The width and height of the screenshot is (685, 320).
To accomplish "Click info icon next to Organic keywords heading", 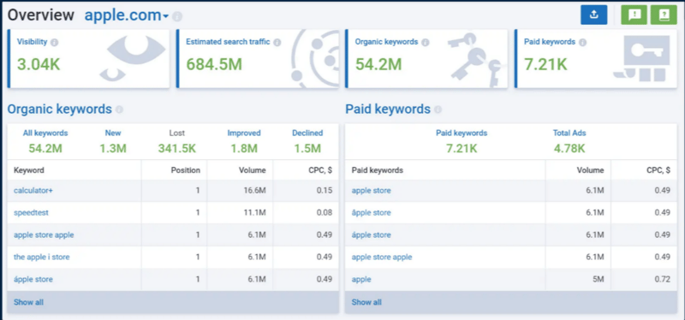I will [x=119, y=110].
